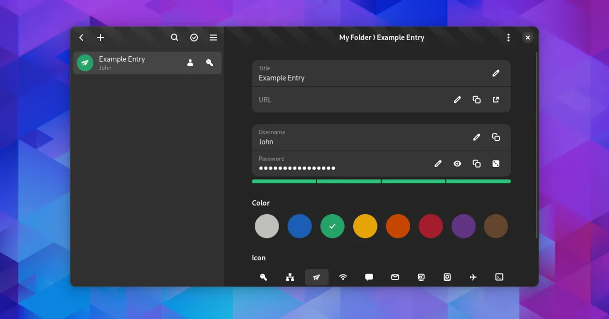This screenshot has height=319, width=609.
Task: Open the hamburger main menu
Action: pyautogui.click(x=213, y=37)
